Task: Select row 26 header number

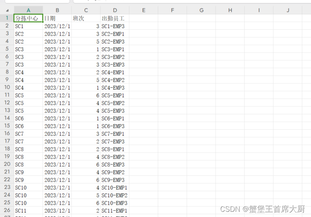Action: [7, 210]
